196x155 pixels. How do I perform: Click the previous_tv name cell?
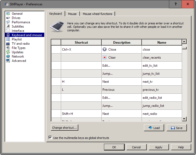162,89
